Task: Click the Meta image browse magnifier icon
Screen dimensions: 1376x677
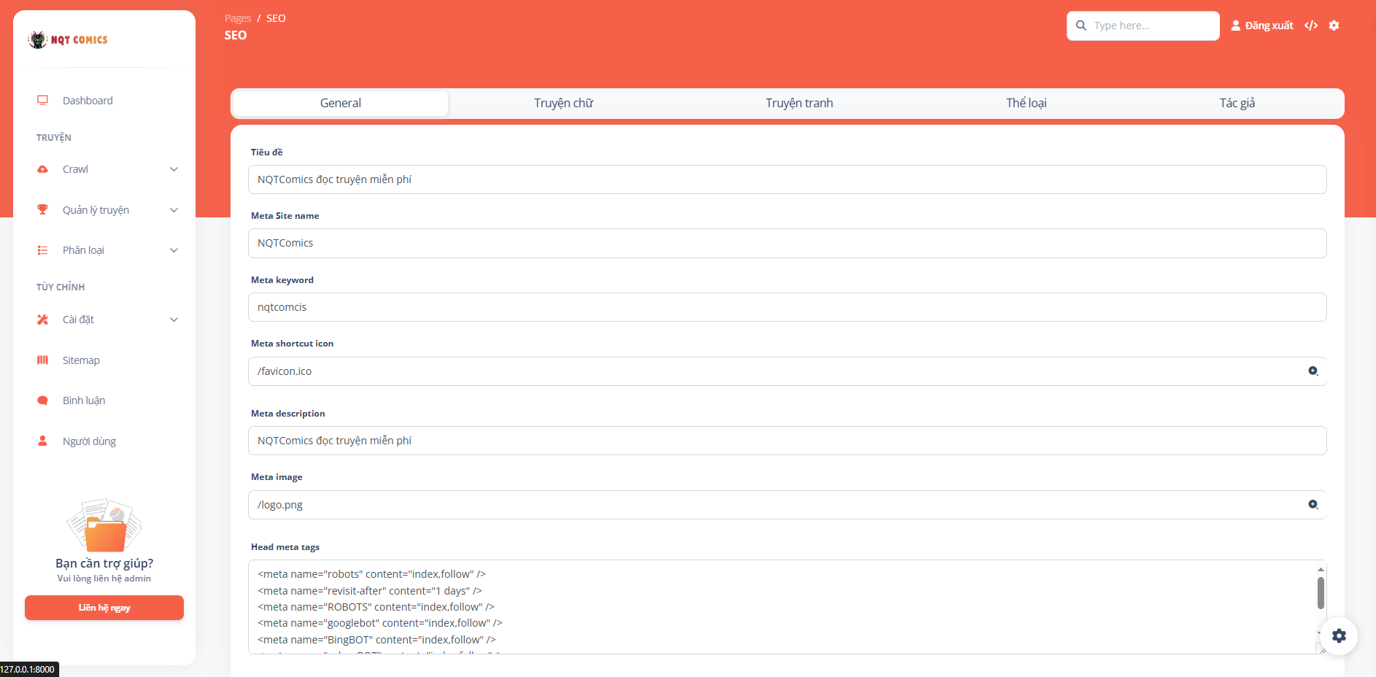Action: click(x=1313, y=505)
